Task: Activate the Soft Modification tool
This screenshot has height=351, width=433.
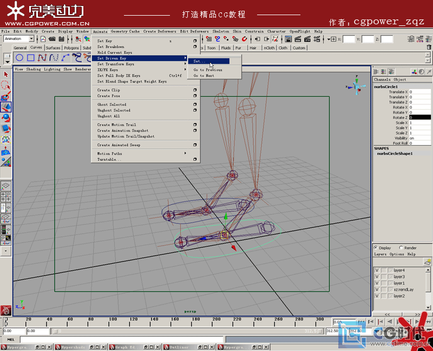Action: coord(6,151)
